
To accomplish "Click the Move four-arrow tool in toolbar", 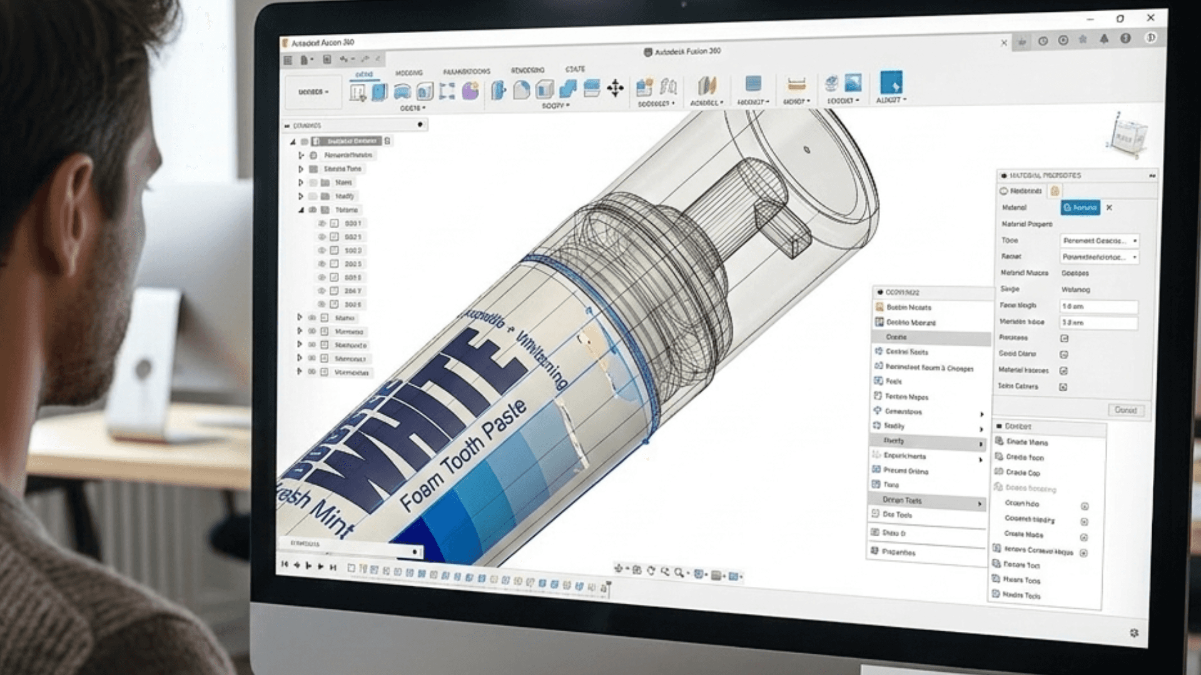I will 616,88.
